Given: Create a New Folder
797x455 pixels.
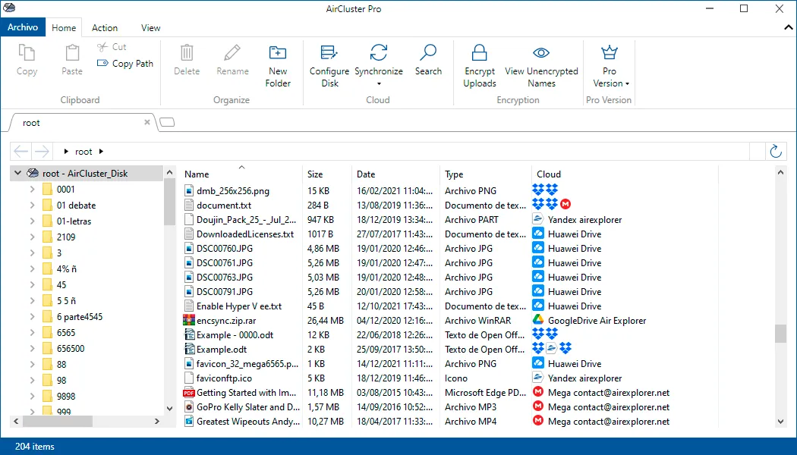Looking at the screenshot, I should tap(278, 66).
